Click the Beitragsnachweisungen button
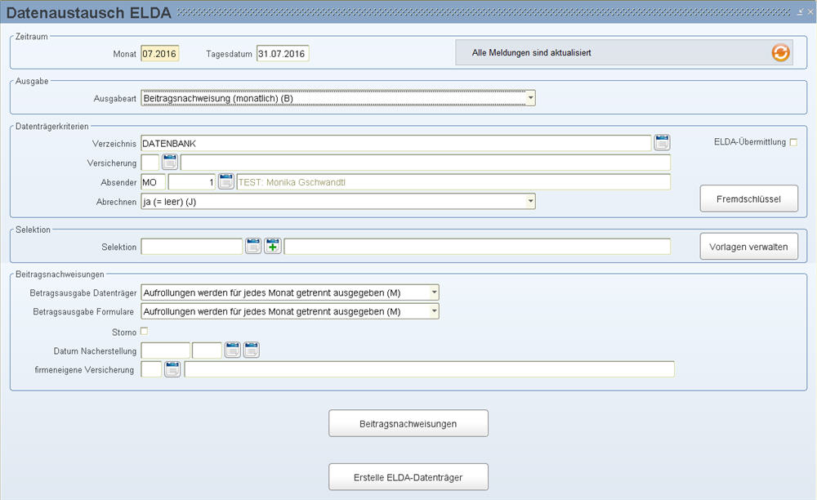Viewport: 817px width, 500px height. click(x=408, y=423)
